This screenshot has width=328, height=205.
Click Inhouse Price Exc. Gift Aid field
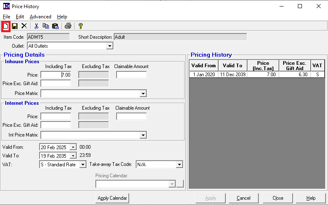(56, 84)
